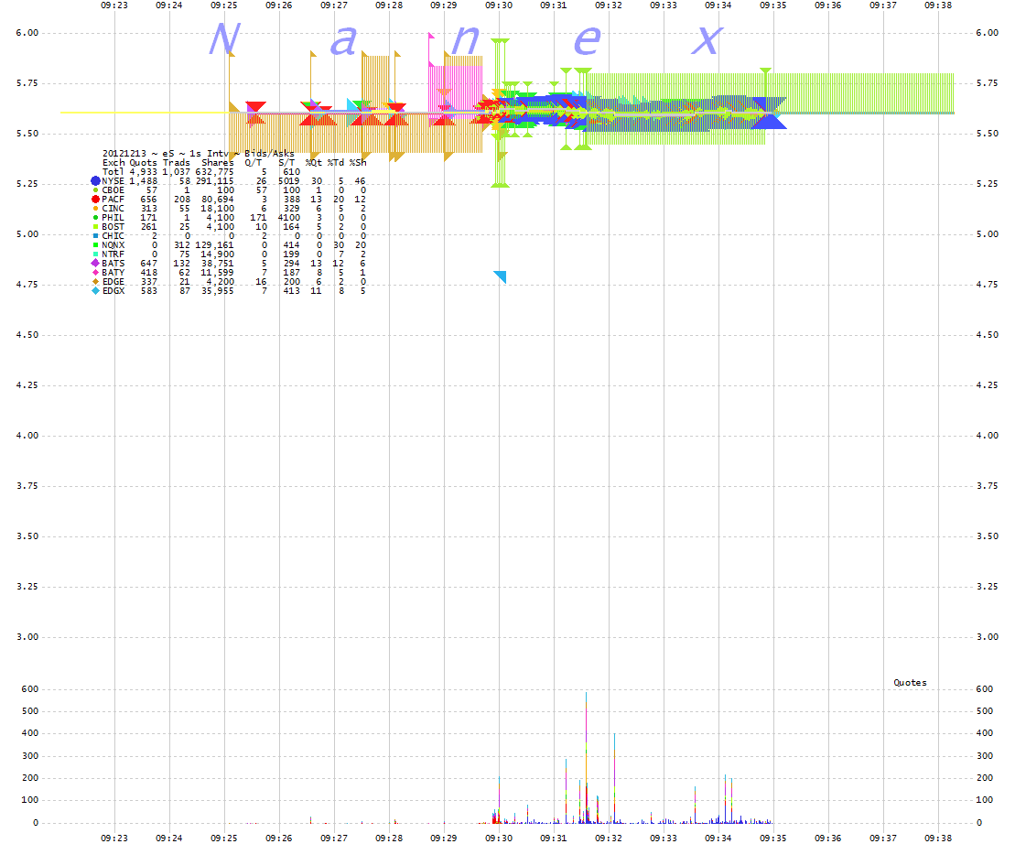Click the 'BATS' exchange label

tap(113, 264)
